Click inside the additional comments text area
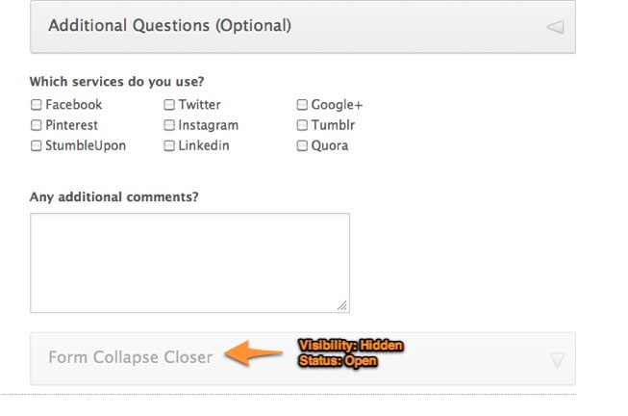The height and width of the screenshot is (416, 628). point(189,262)
